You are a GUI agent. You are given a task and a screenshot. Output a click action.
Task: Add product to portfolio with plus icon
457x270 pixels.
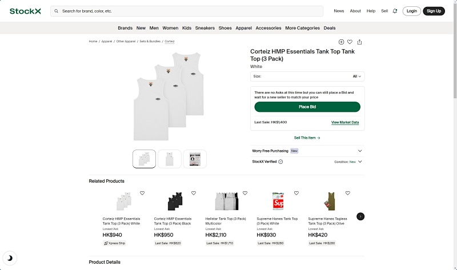pyautogui.click(x=341, y=42)
